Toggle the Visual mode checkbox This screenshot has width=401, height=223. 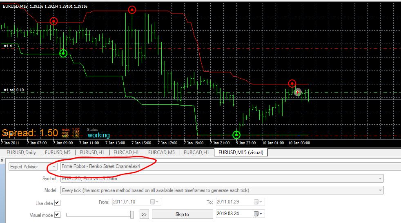[x=57, y=214]
